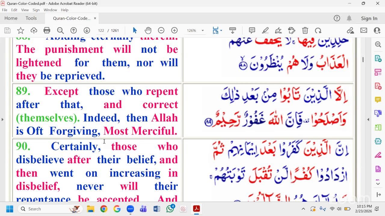Image resolution: width=385 pixels, height=216 pixels.
Task: Go to previous page arrow
Action: [73, 30]
